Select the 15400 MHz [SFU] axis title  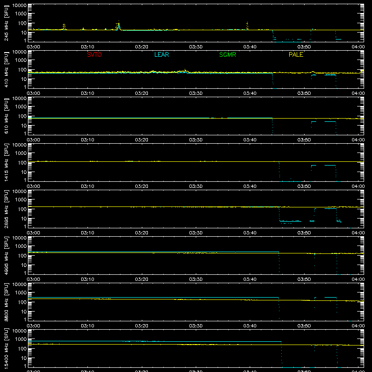[6, 348]
